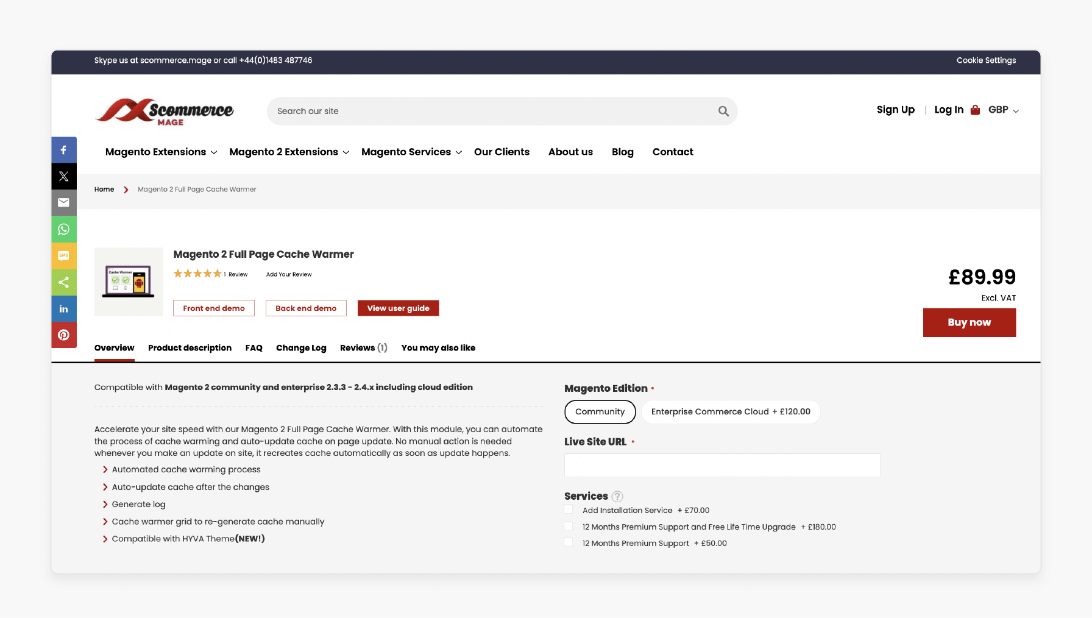The height and width of the screenshot is (618, 1092).
Task: Select Enterprise Commerce Cloud edition option
Action: coord(731,412)
